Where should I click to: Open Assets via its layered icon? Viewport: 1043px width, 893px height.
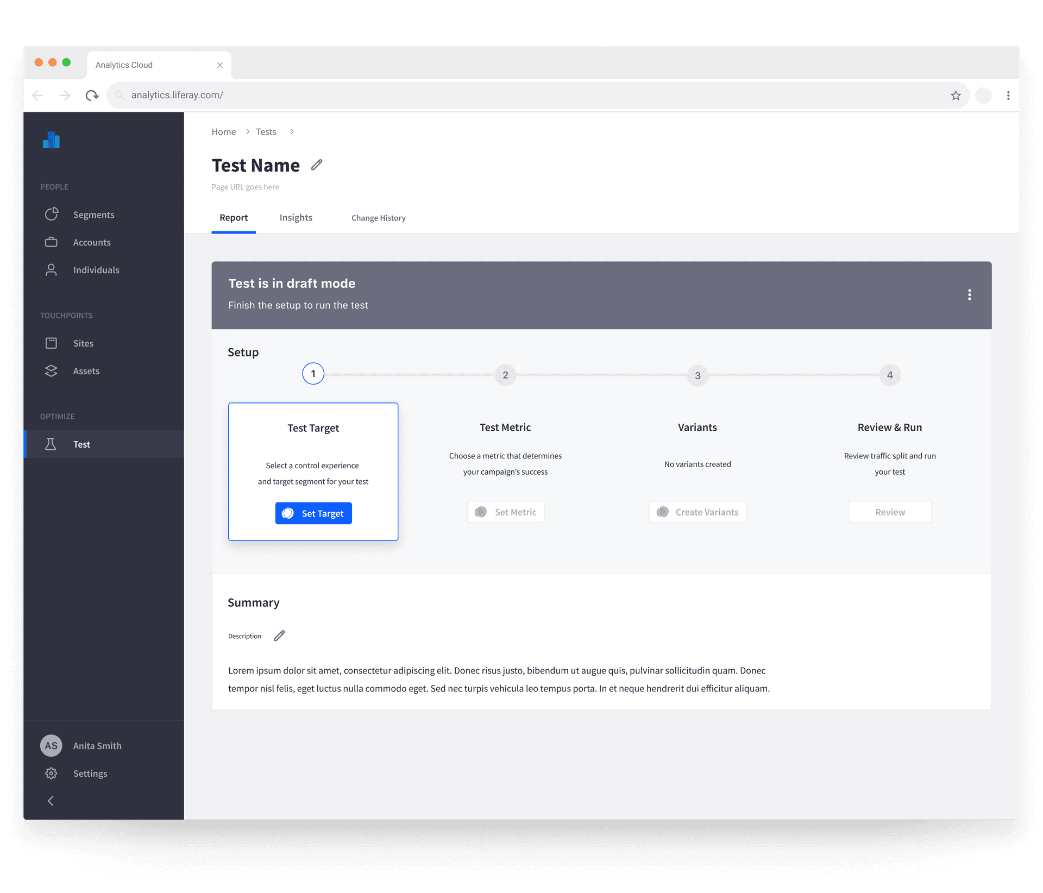coord(51,370)
